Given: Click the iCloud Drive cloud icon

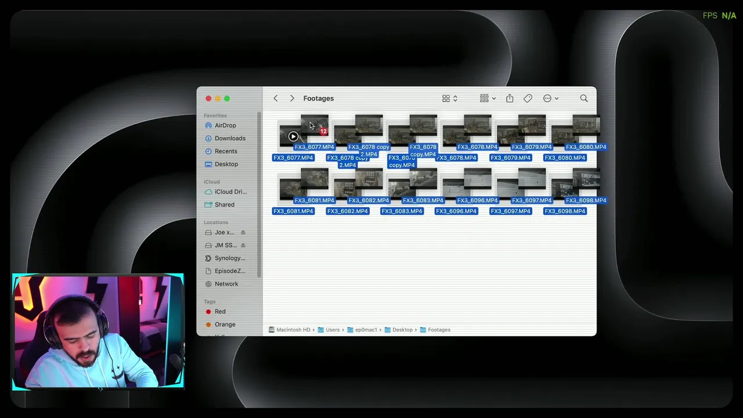Looking at the screenshot, I should pos(209,192).
